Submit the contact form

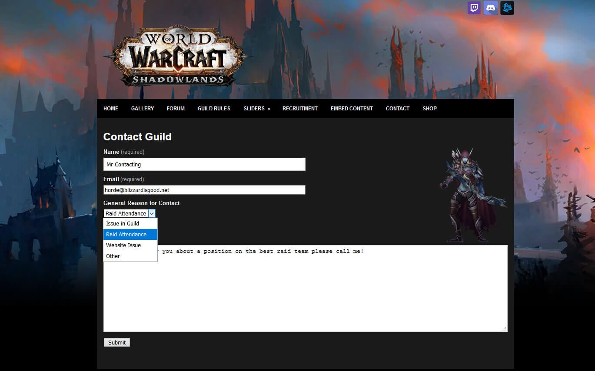[117, 342]
